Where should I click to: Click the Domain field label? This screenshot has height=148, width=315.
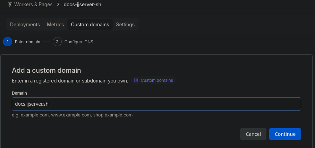19,93
